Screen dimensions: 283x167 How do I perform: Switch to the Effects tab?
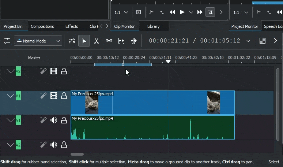pos(72,26)
